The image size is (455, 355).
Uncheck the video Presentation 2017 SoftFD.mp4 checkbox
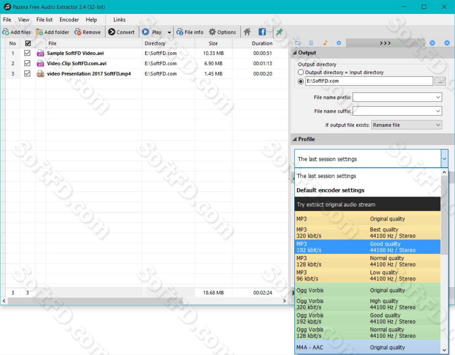(x=27, y=73)
